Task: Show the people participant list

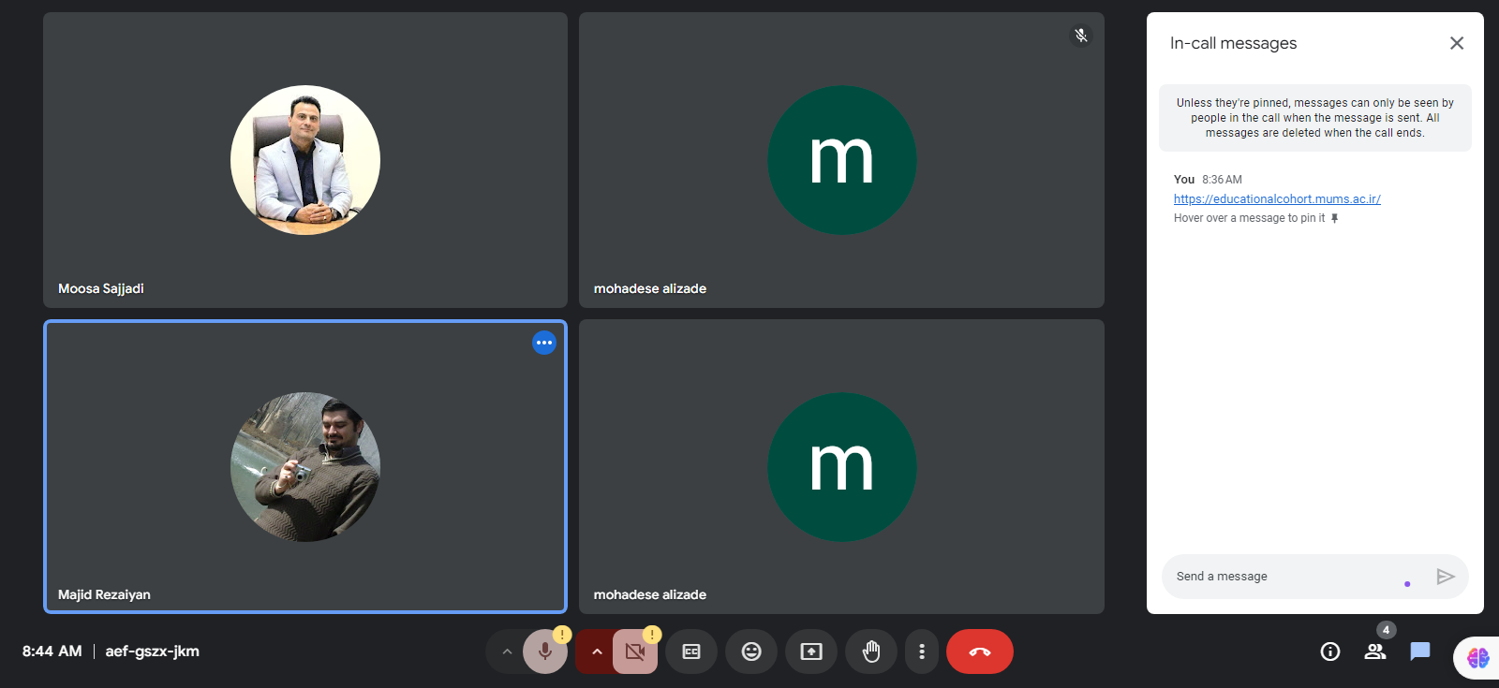Action: tap(1375, 651)
